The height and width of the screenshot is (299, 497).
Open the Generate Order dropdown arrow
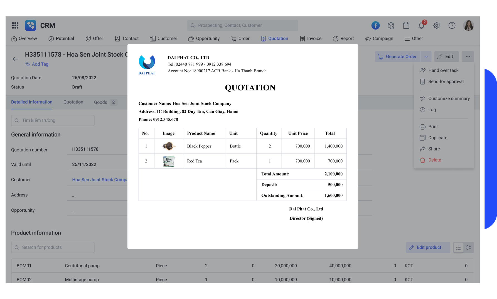click(x=426, y=56)
